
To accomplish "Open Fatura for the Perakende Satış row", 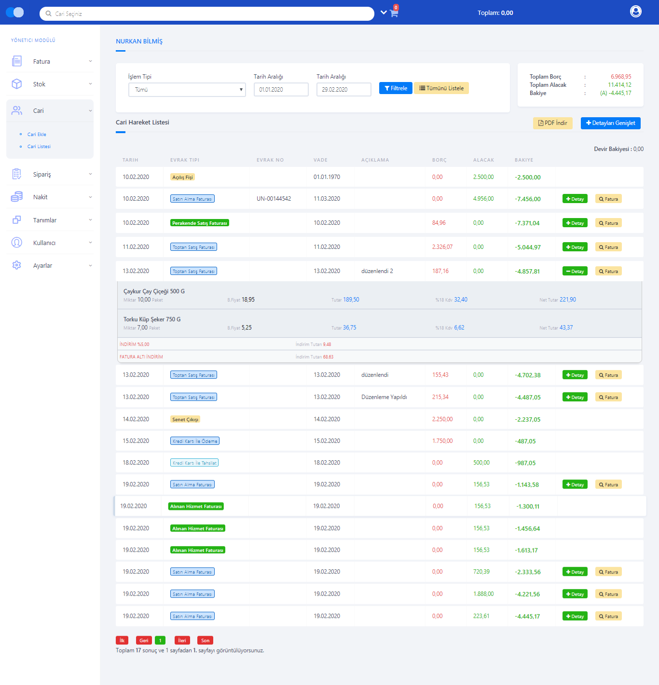I will click(x=608, y=223).
